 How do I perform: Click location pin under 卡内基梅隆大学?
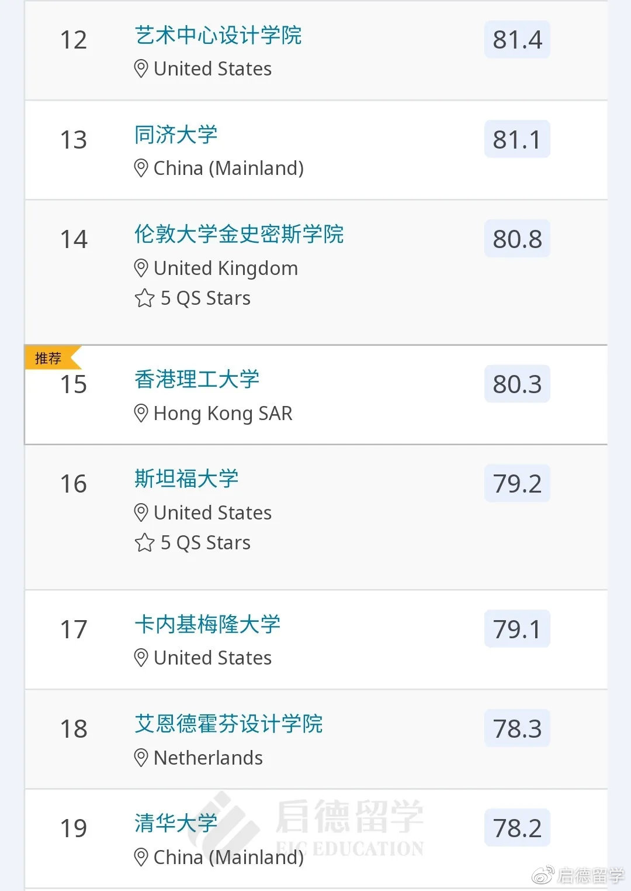tap(141, 658)
